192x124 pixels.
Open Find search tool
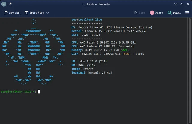coord(175,13)
